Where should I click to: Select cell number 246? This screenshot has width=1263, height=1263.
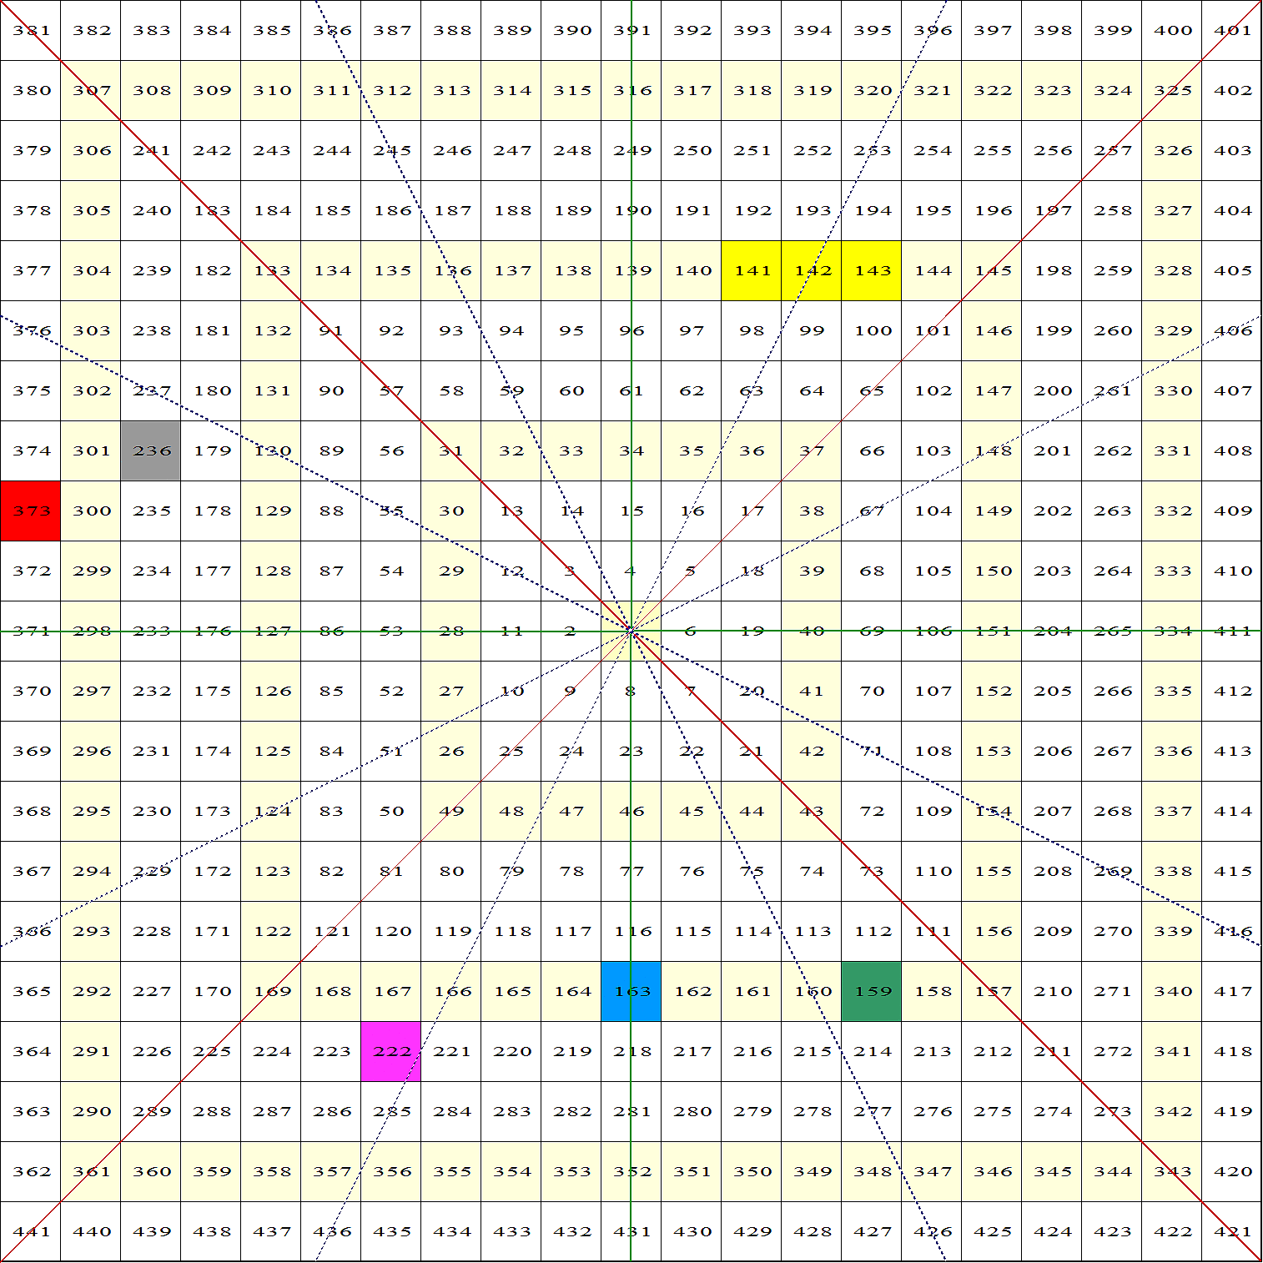pos(450,150)
